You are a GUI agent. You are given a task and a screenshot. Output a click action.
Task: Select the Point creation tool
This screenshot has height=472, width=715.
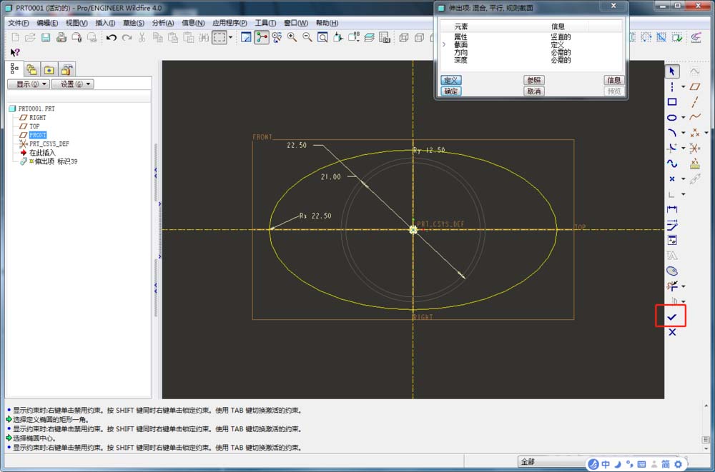coord(671,179)
